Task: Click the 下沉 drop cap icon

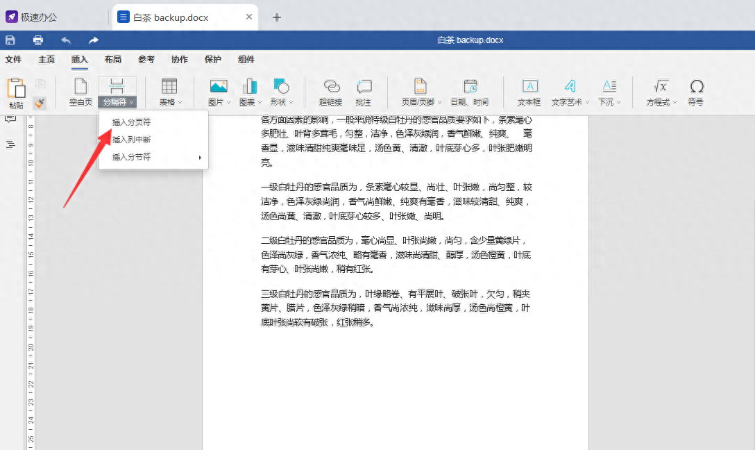Action: click(609, 87)
